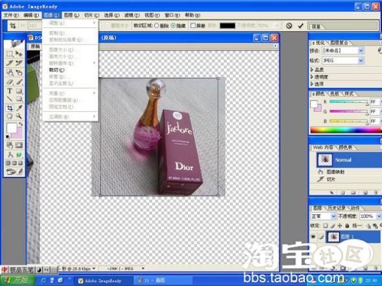Click the 开始 Start button
The image size is (382, 286).
pyautogui.click(x=17, y=280)
